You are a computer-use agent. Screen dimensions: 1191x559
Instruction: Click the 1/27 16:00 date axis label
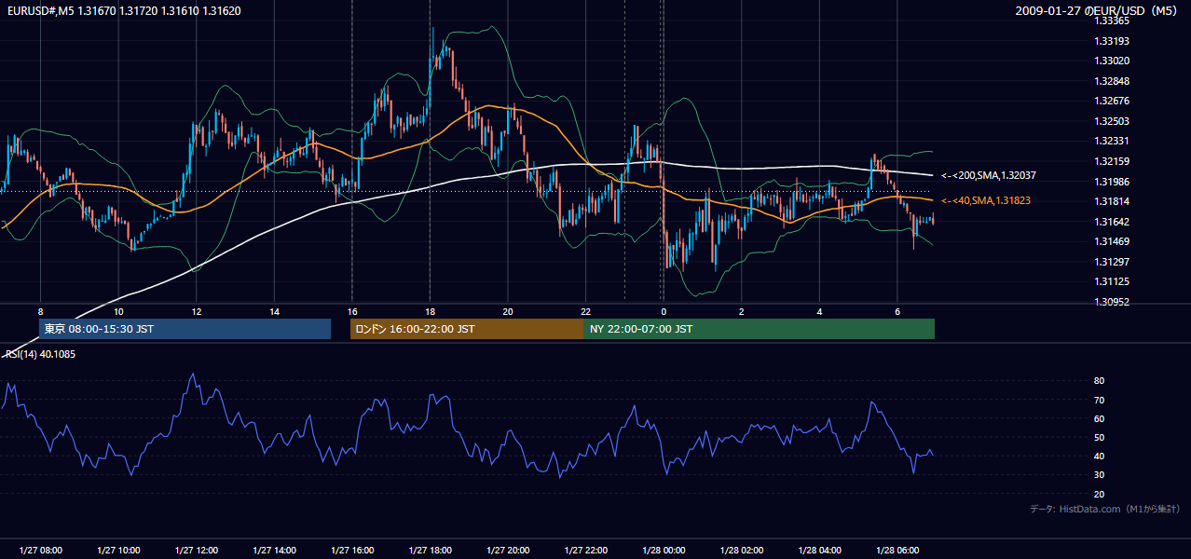click(351, 550)
